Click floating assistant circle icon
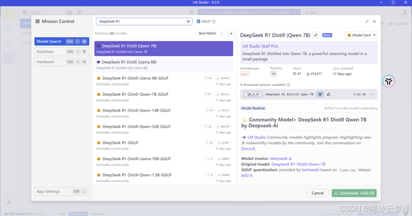Screen dimensions: 412x216 pyautogui.click(x=388, y=81)
